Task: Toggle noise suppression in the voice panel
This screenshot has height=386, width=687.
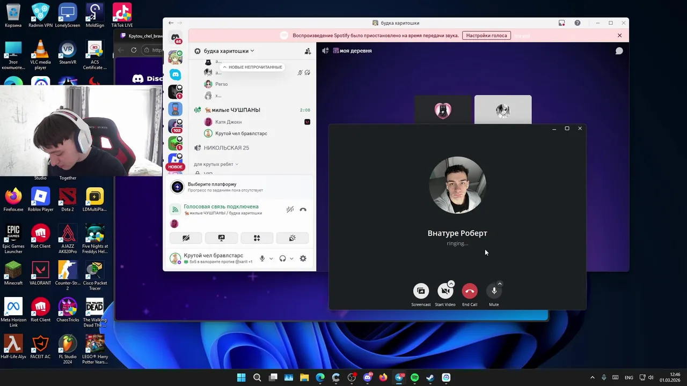Action: [x=290, y=210]
